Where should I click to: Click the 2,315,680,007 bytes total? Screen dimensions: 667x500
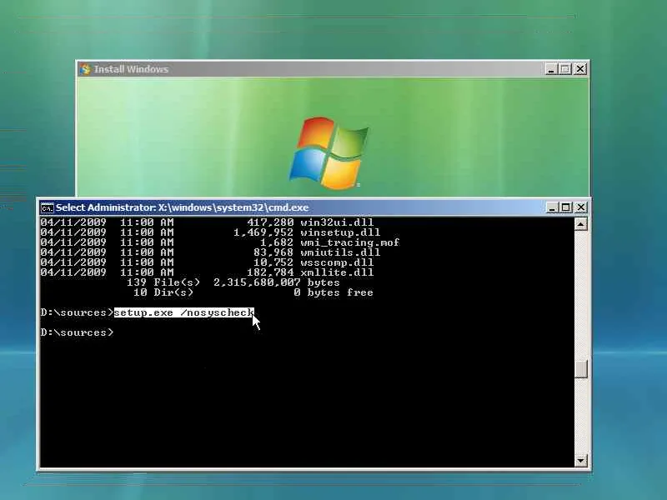(277, 282)
